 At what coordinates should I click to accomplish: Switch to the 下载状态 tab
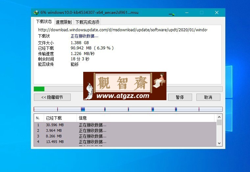click(44, 21)
